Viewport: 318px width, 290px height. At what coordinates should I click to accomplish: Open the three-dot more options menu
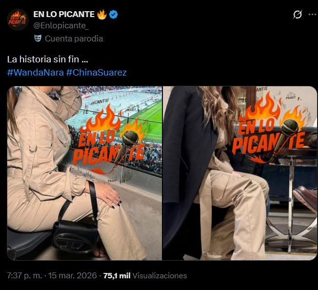pyautogui.click(x=313, y=15)
